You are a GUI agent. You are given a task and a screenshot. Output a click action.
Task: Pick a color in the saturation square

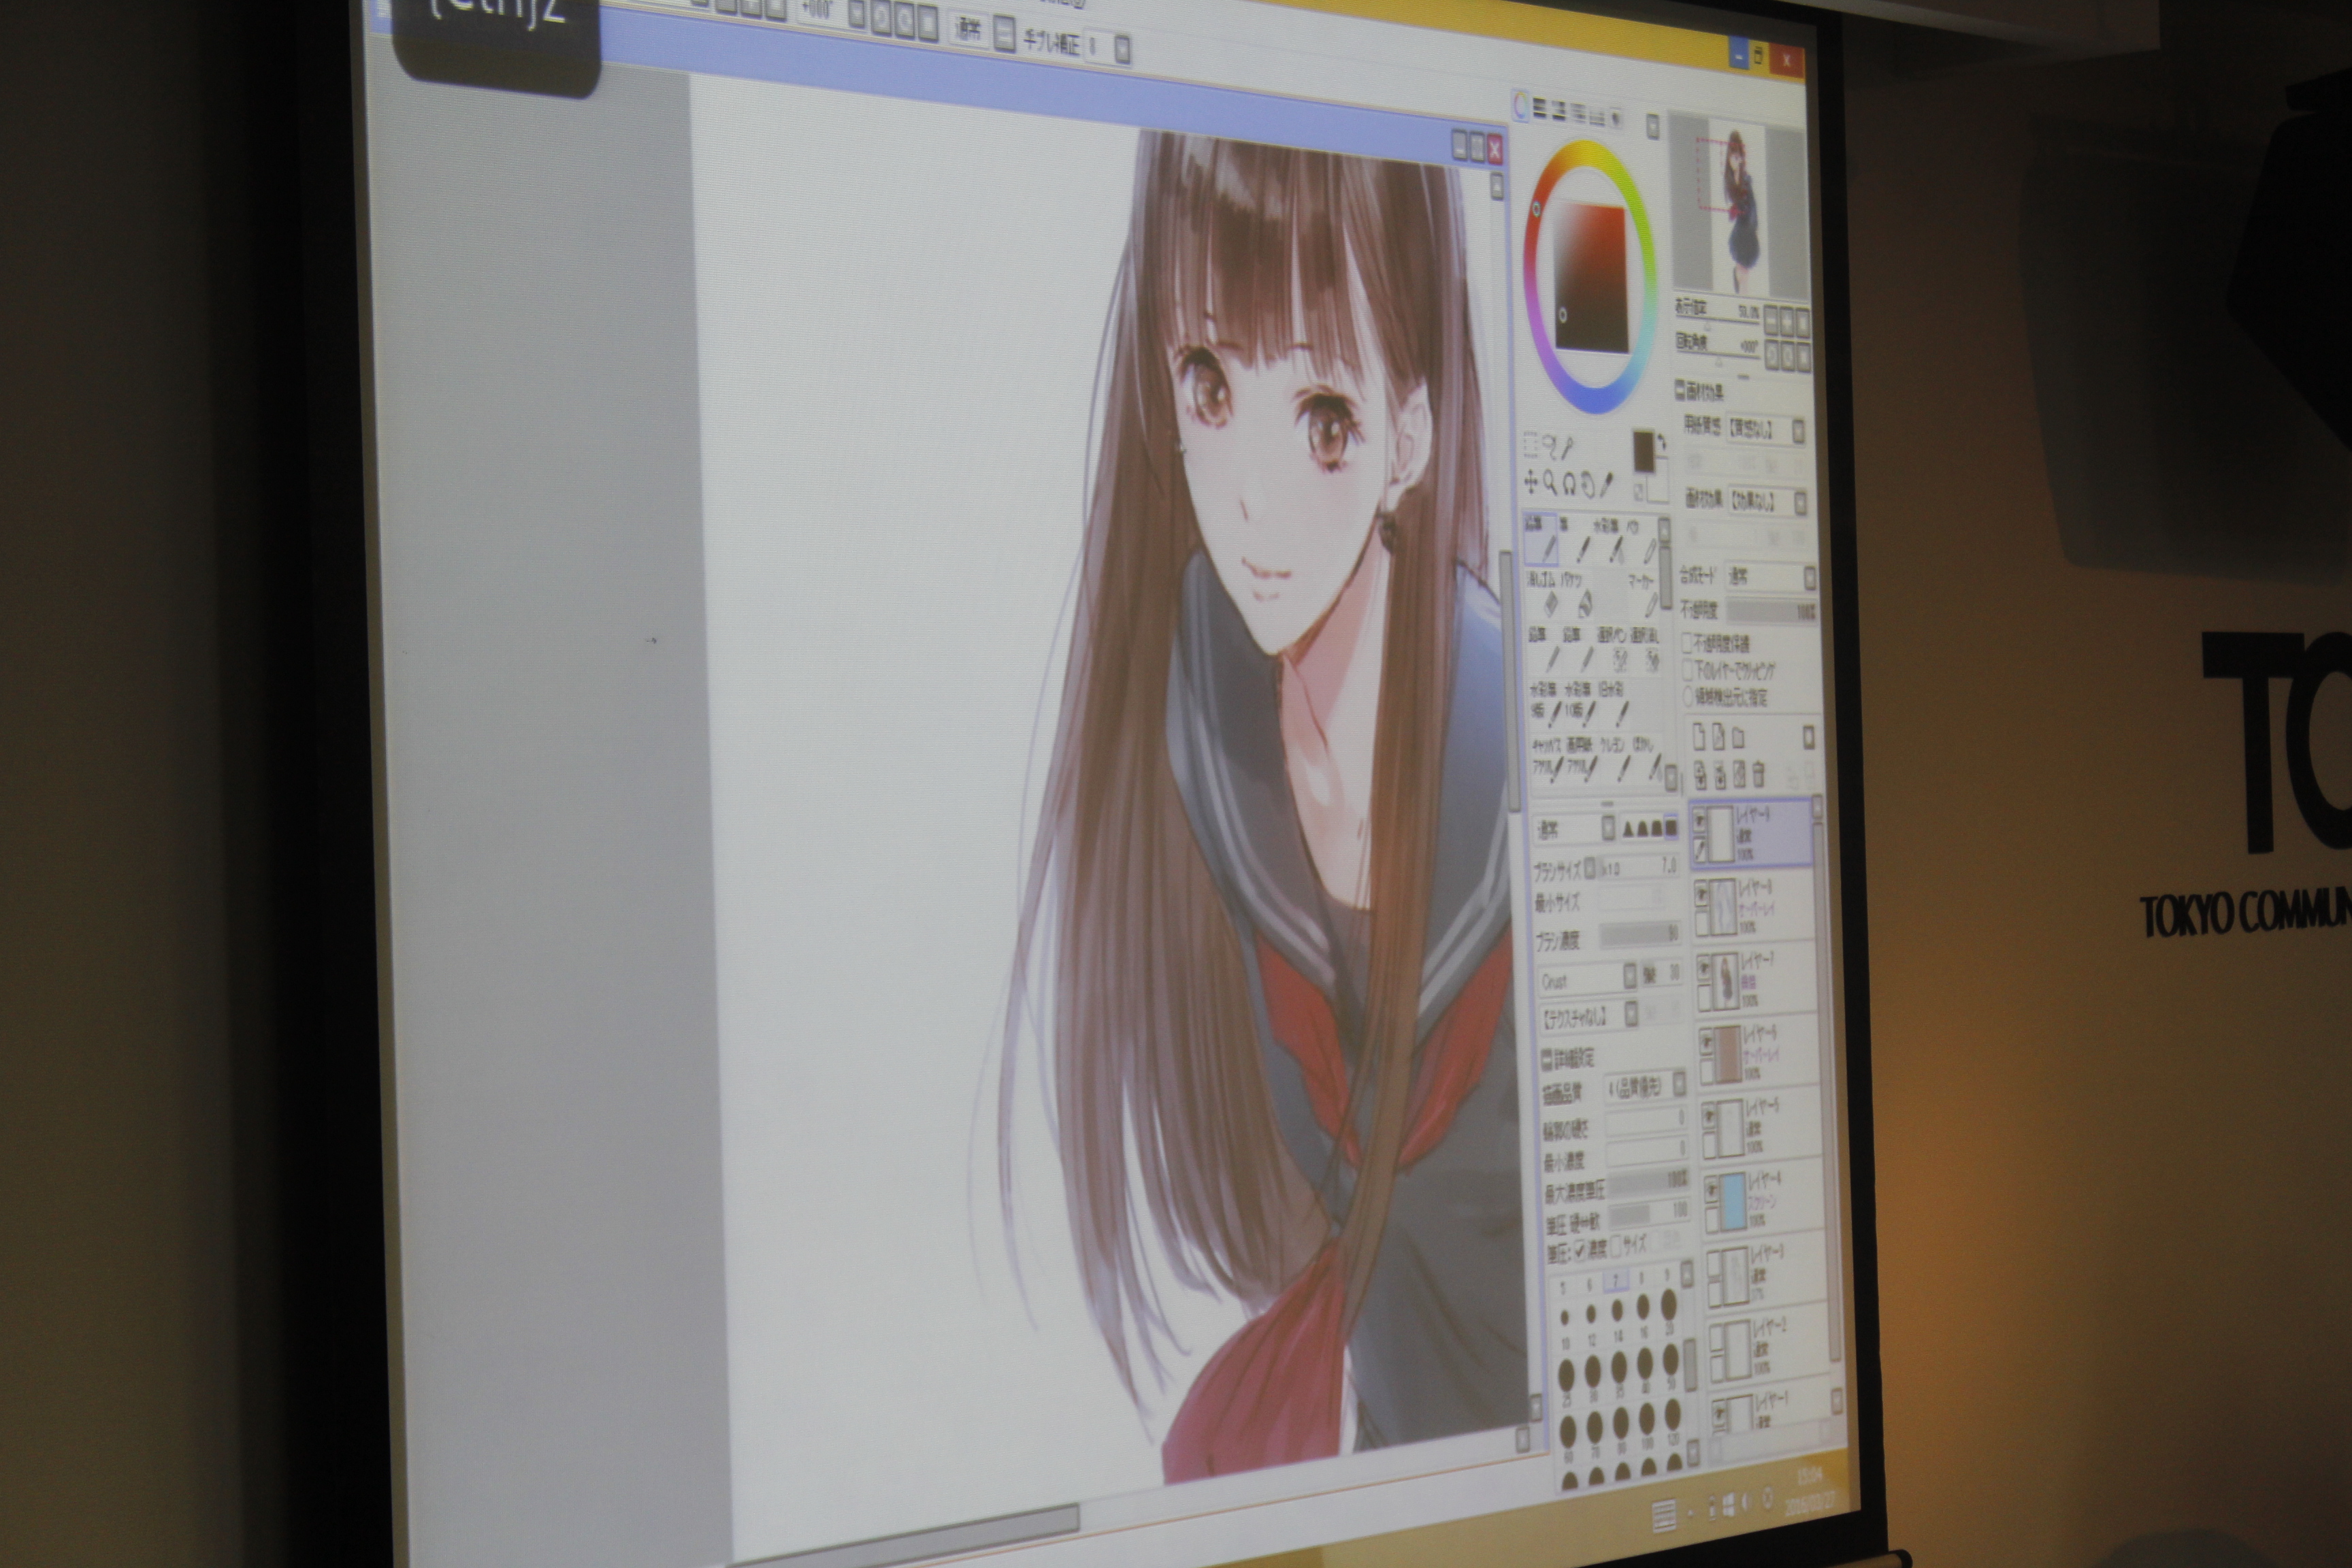click(1591, 278)
